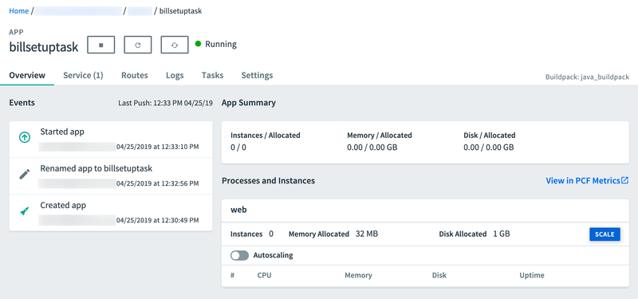
Task: Restage the app with two-arrow sync button
Action: click(x=175, y=45)
